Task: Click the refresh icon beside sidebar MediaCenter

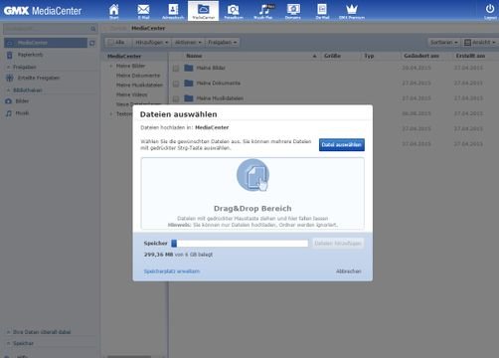Action: (92, 43)
